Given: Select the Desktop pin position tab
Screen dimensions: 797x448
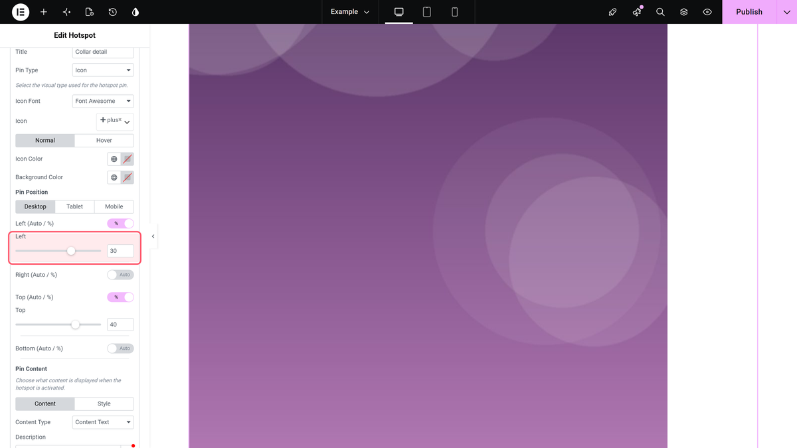Looking at the screenshot, I should click(x=36, y=206).
